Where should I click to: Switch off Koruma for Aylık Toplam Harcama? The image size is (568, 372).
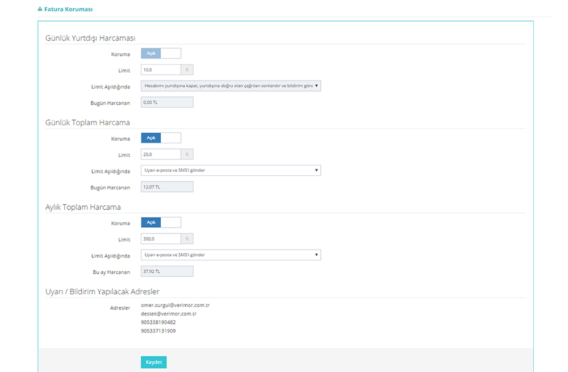(x=161, y=223)
